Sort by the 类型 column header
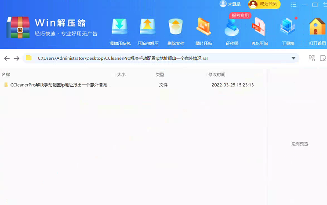The image size is (327, 205). [160, 74]
